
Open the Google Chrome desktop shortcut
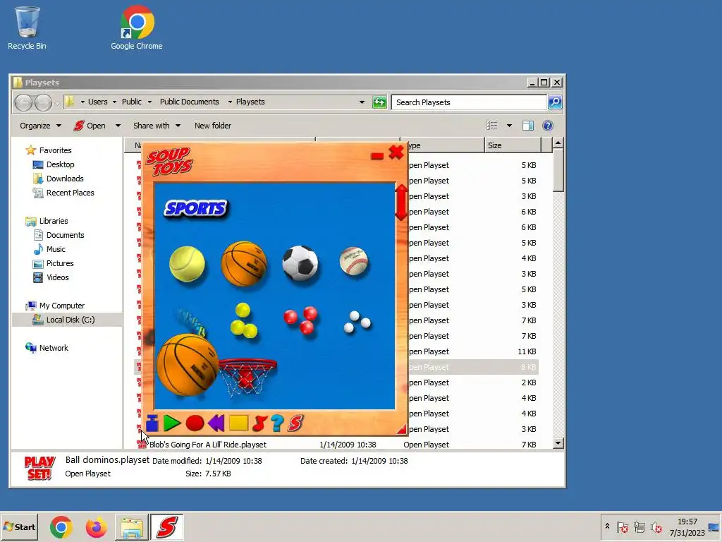(136, 28)
